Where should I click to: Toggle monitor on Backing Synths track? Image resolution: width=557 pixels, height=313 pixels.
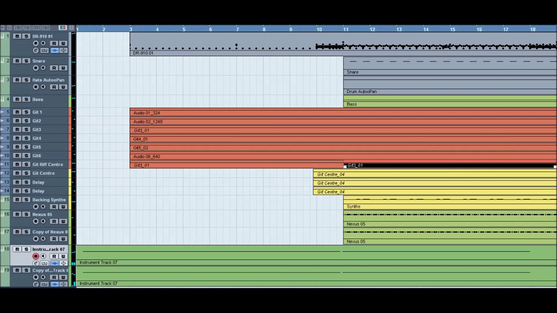pyautogui.click(x=43, y=207)
